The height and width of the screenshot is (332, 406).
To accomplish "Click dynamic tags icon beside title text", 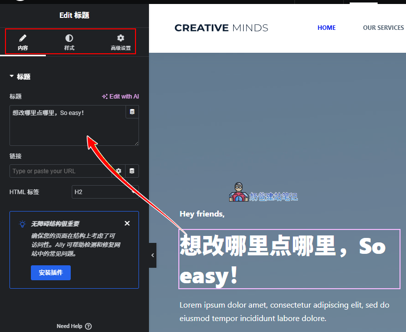I will pos(132,111).
